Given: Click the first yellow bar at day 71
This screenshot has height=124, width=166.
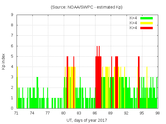Looking at the screenshot, I should coord(17,88).
